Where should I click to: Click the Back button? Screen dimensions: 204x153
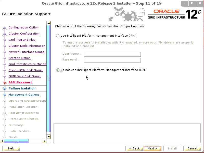[x=134, y=148]
